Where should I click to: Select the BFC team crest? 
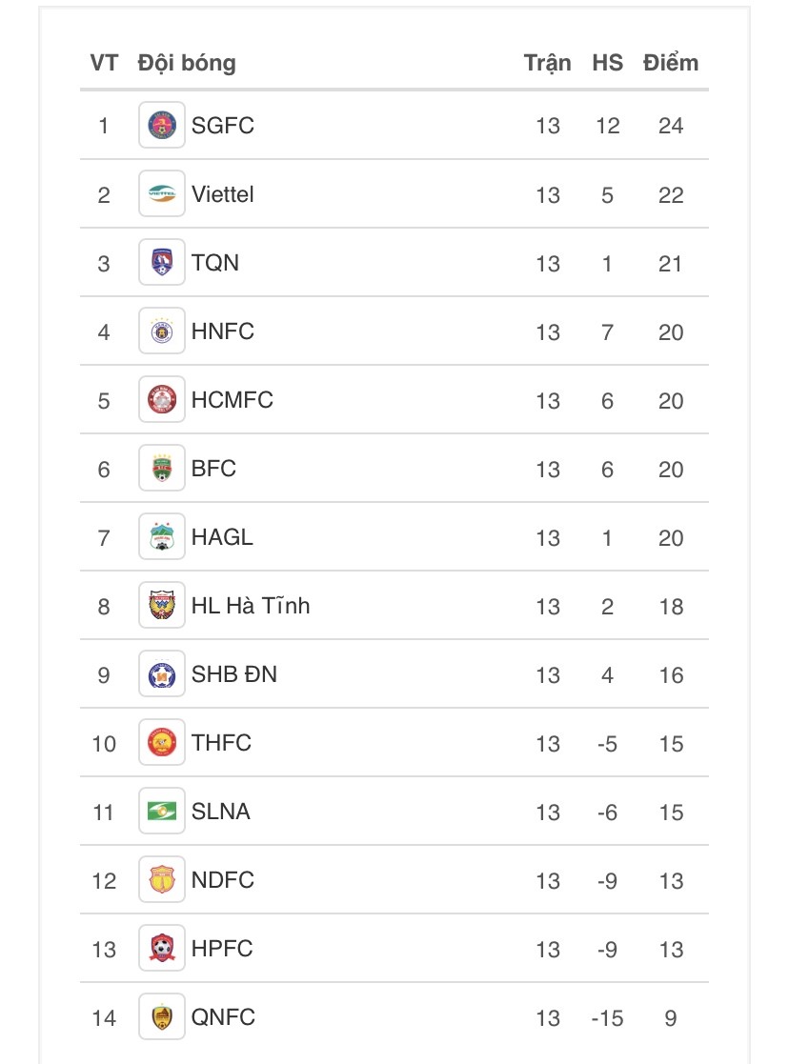[162, 468]
